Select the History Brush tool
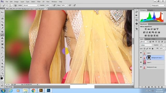166x93 pixels. pos(2,41)
